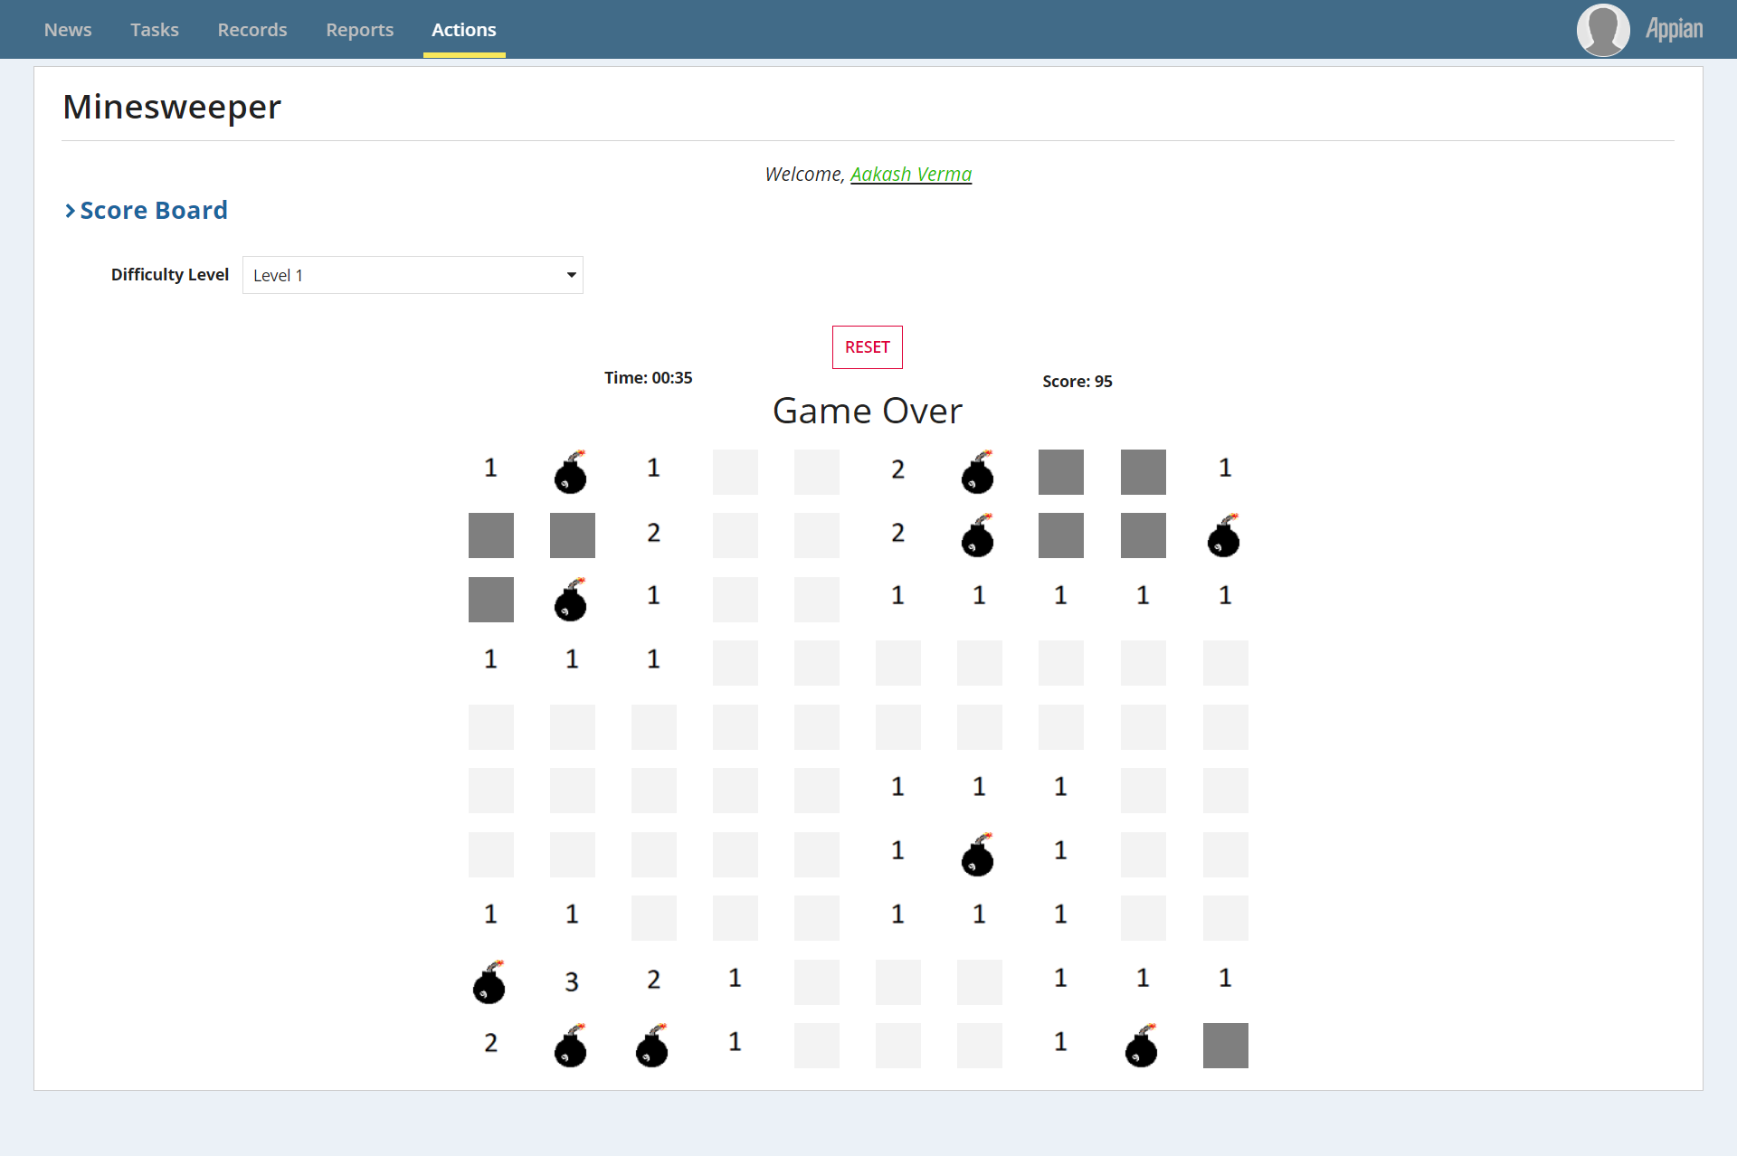This screenshot has width=1737, height=1156.
Task: Open the Records tab
Action: coord(252,29)
